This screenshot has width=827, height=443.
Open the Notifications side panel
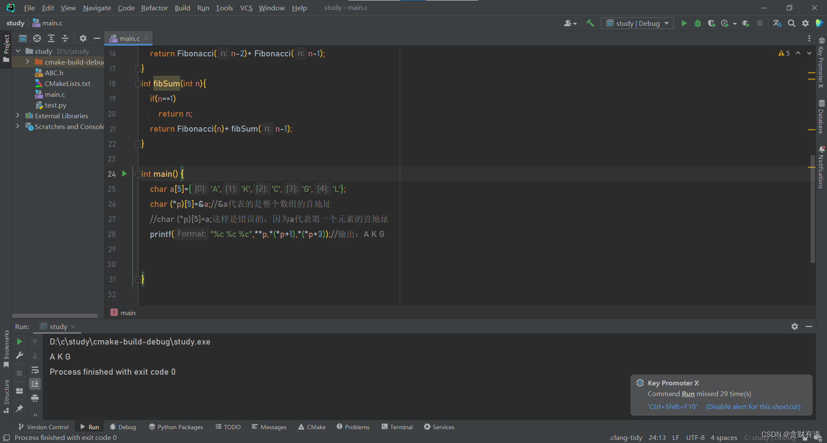click(x=821, y=167)
